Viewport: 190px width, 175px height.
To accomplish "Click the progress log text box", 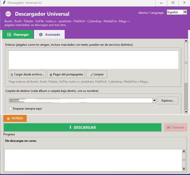I will (x=93, y=160).
